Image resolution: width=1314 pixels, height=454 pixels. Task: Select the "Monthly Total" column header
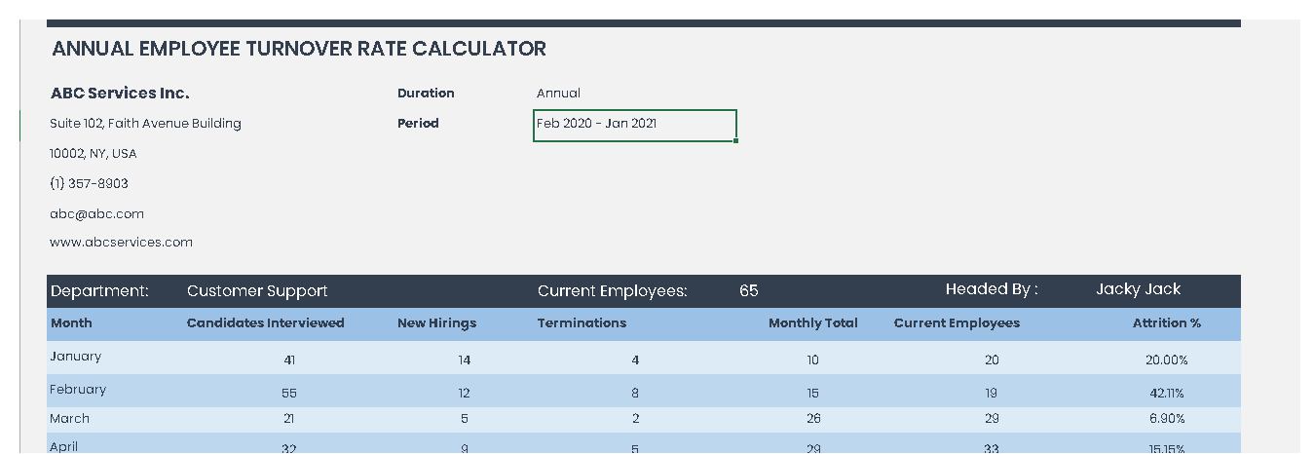pyautogui.click(x=813, y=323)
